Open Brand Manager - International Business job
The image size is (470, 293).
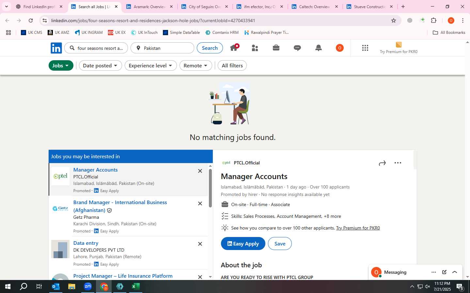(120, 206)
